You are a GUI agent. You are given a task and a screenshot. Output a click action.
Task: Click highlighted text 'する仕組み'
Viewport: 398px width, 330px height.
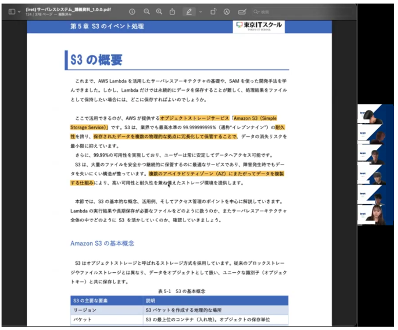(82, 183)
